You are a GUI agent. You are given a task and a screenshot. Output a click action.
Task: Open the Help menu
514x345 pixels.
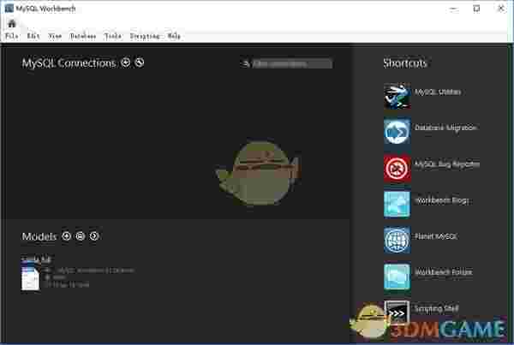pyautogui.click(x=174, y=36)
